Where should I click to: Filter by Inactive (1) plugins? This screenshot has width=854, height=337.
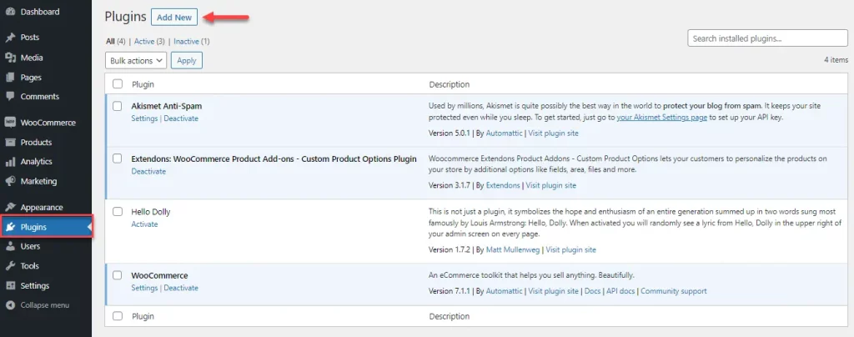[x=192, y=42]
